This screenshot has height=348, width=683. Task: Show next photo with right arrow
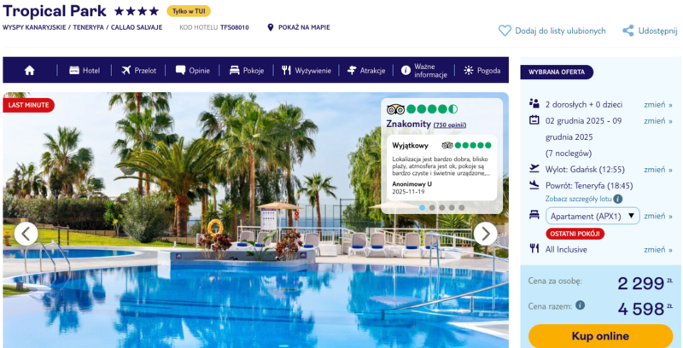click(485, 234)
